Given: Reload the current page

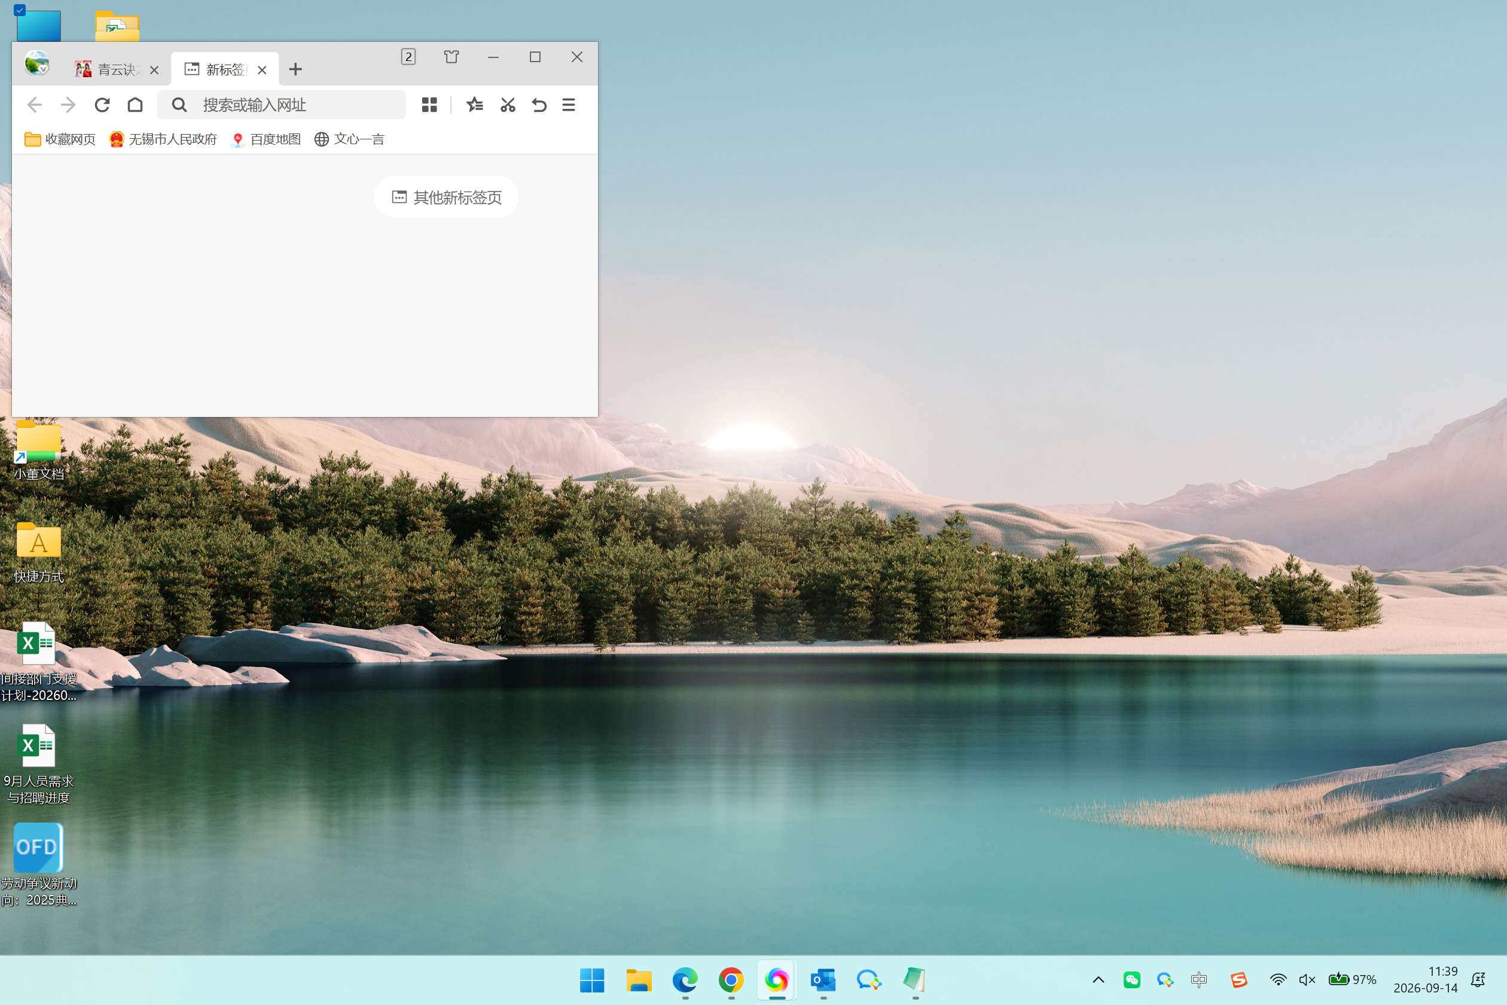Looking at the screenshot, I should [x=102, y=105].
